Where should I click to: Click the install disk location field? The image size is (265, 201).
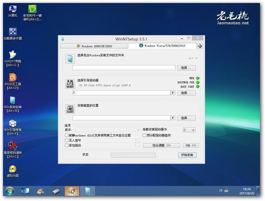tap(121, 118)
